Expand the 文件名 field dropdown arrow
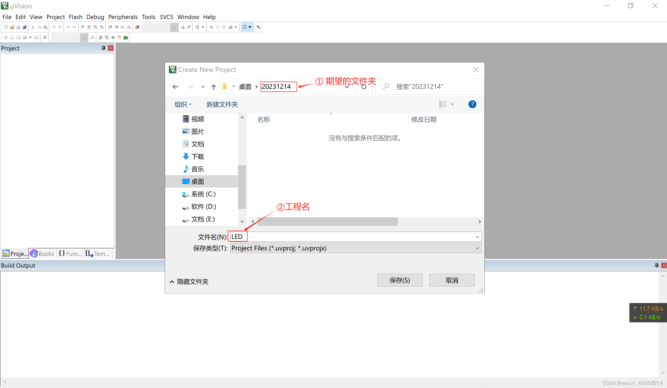 click(477, 237)
